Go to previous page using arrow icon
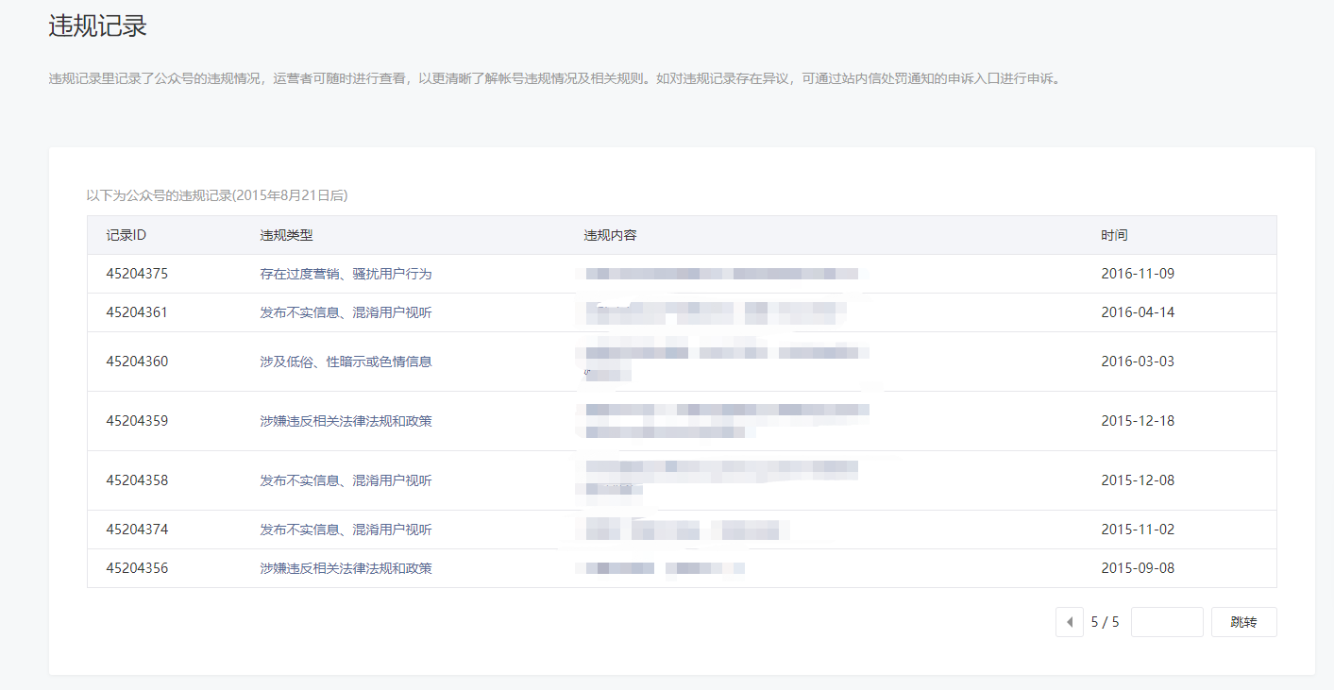 pos(1069,622)
